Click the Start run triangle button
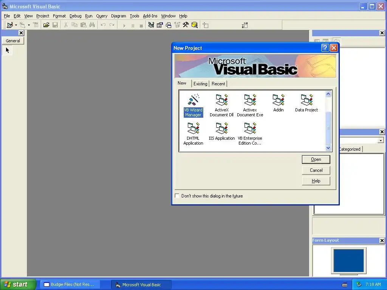 click(124, 25)
